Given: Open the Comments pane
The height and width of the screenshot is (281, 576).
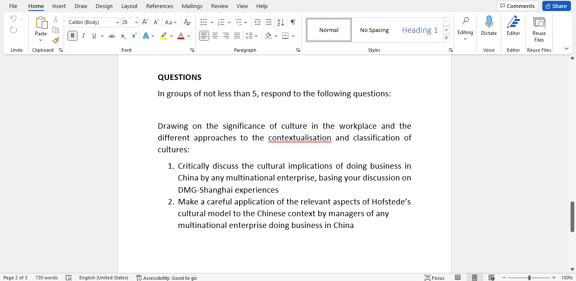Looking at the screenshot, I should (x=517, y=6).
